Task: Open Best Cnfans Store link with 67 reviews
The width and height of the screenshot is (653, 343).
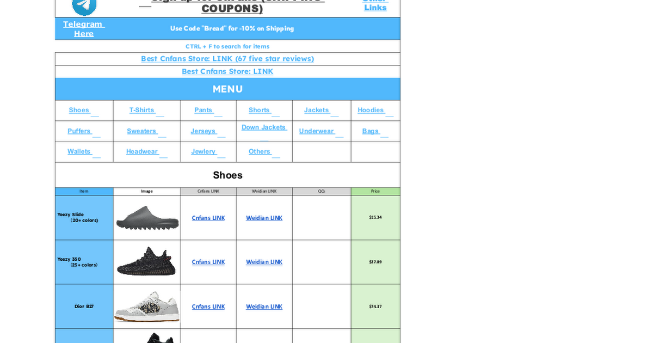Action: click(227, 59)
